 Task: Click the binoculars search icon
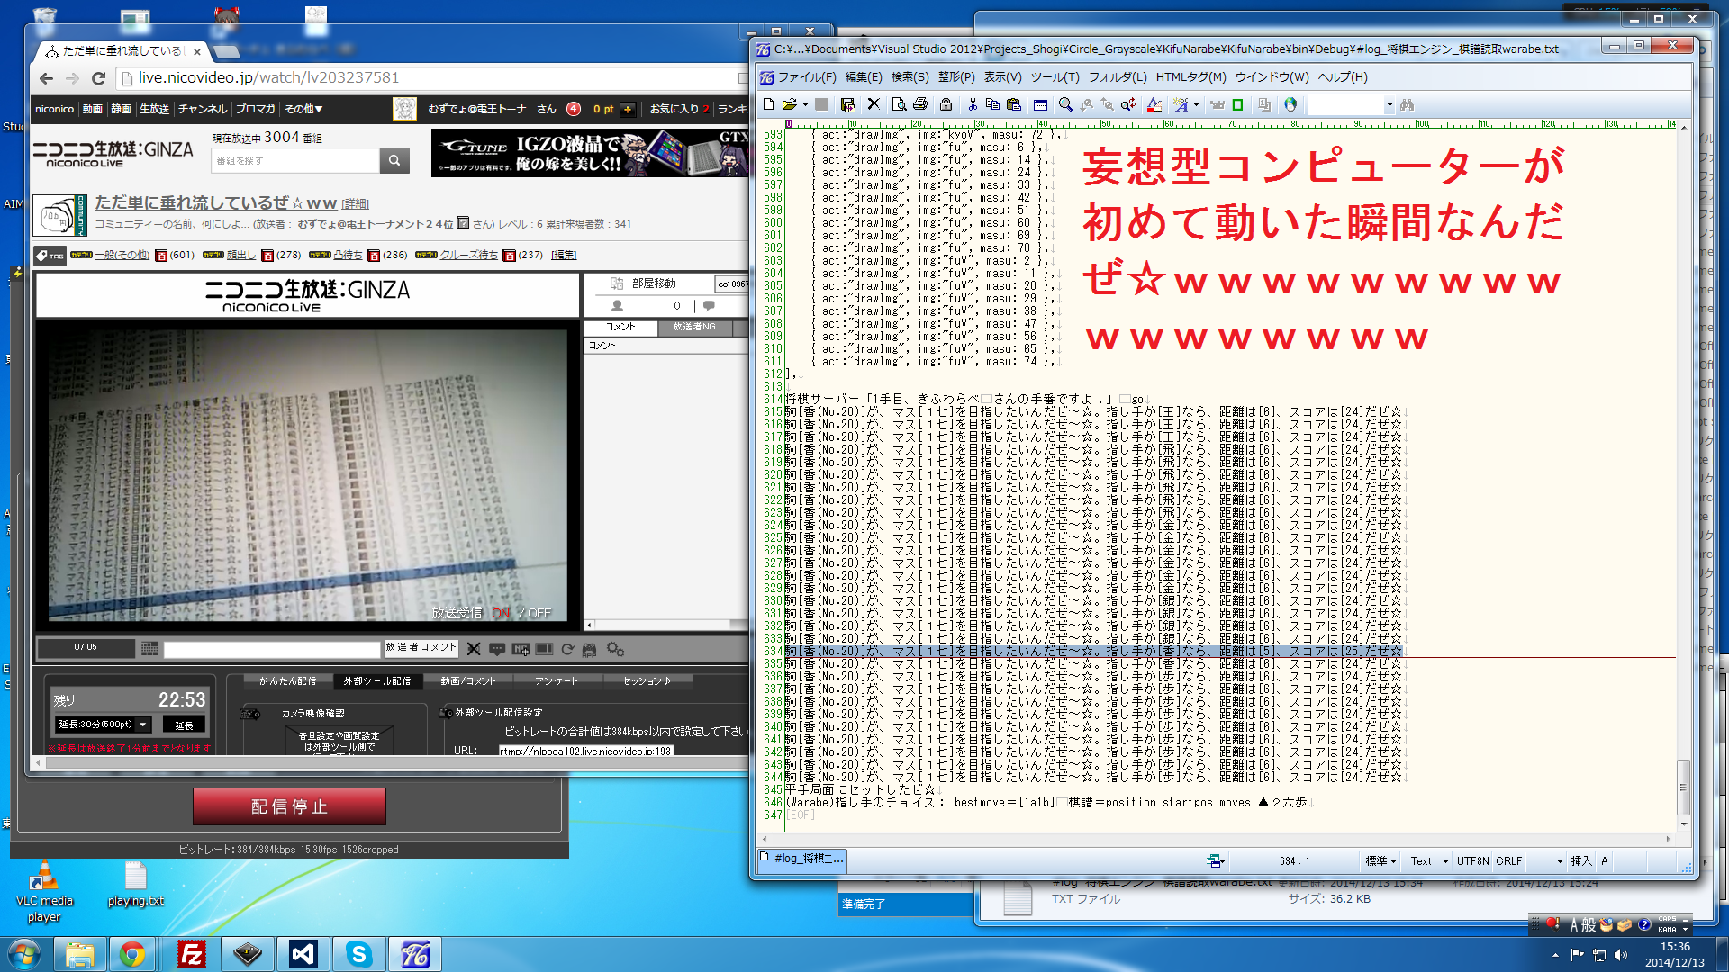pyautogui.click(x=1408, y=104)
